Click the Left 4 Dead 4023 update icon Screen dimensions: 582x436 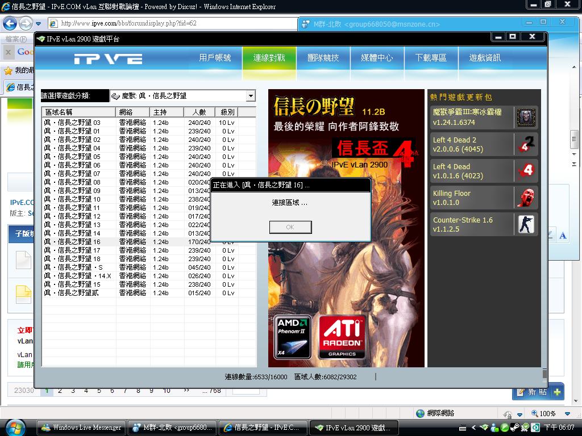click(x=526, y=171)
